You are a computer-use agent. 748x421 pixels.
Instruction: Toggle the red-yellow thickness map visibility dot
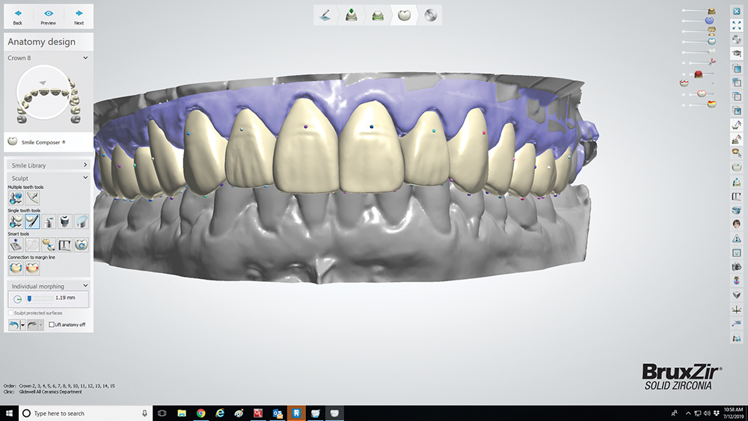click(684, 105)
